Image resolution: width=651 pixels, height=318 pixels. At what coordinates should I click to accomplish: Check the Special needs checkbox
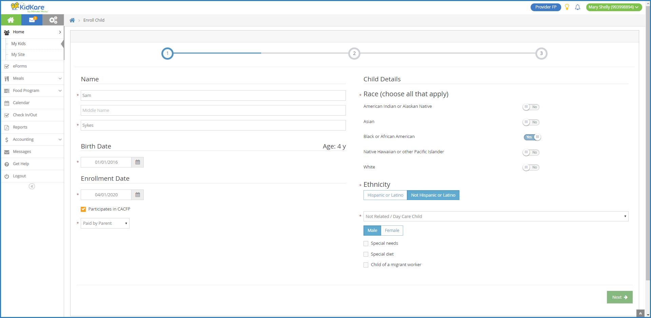pyautogui.click(x=366, y=243)
